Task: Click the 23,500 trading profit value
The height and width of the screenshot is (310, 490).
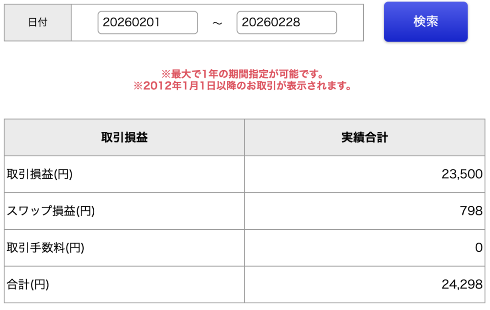Action: coord(462,174)
